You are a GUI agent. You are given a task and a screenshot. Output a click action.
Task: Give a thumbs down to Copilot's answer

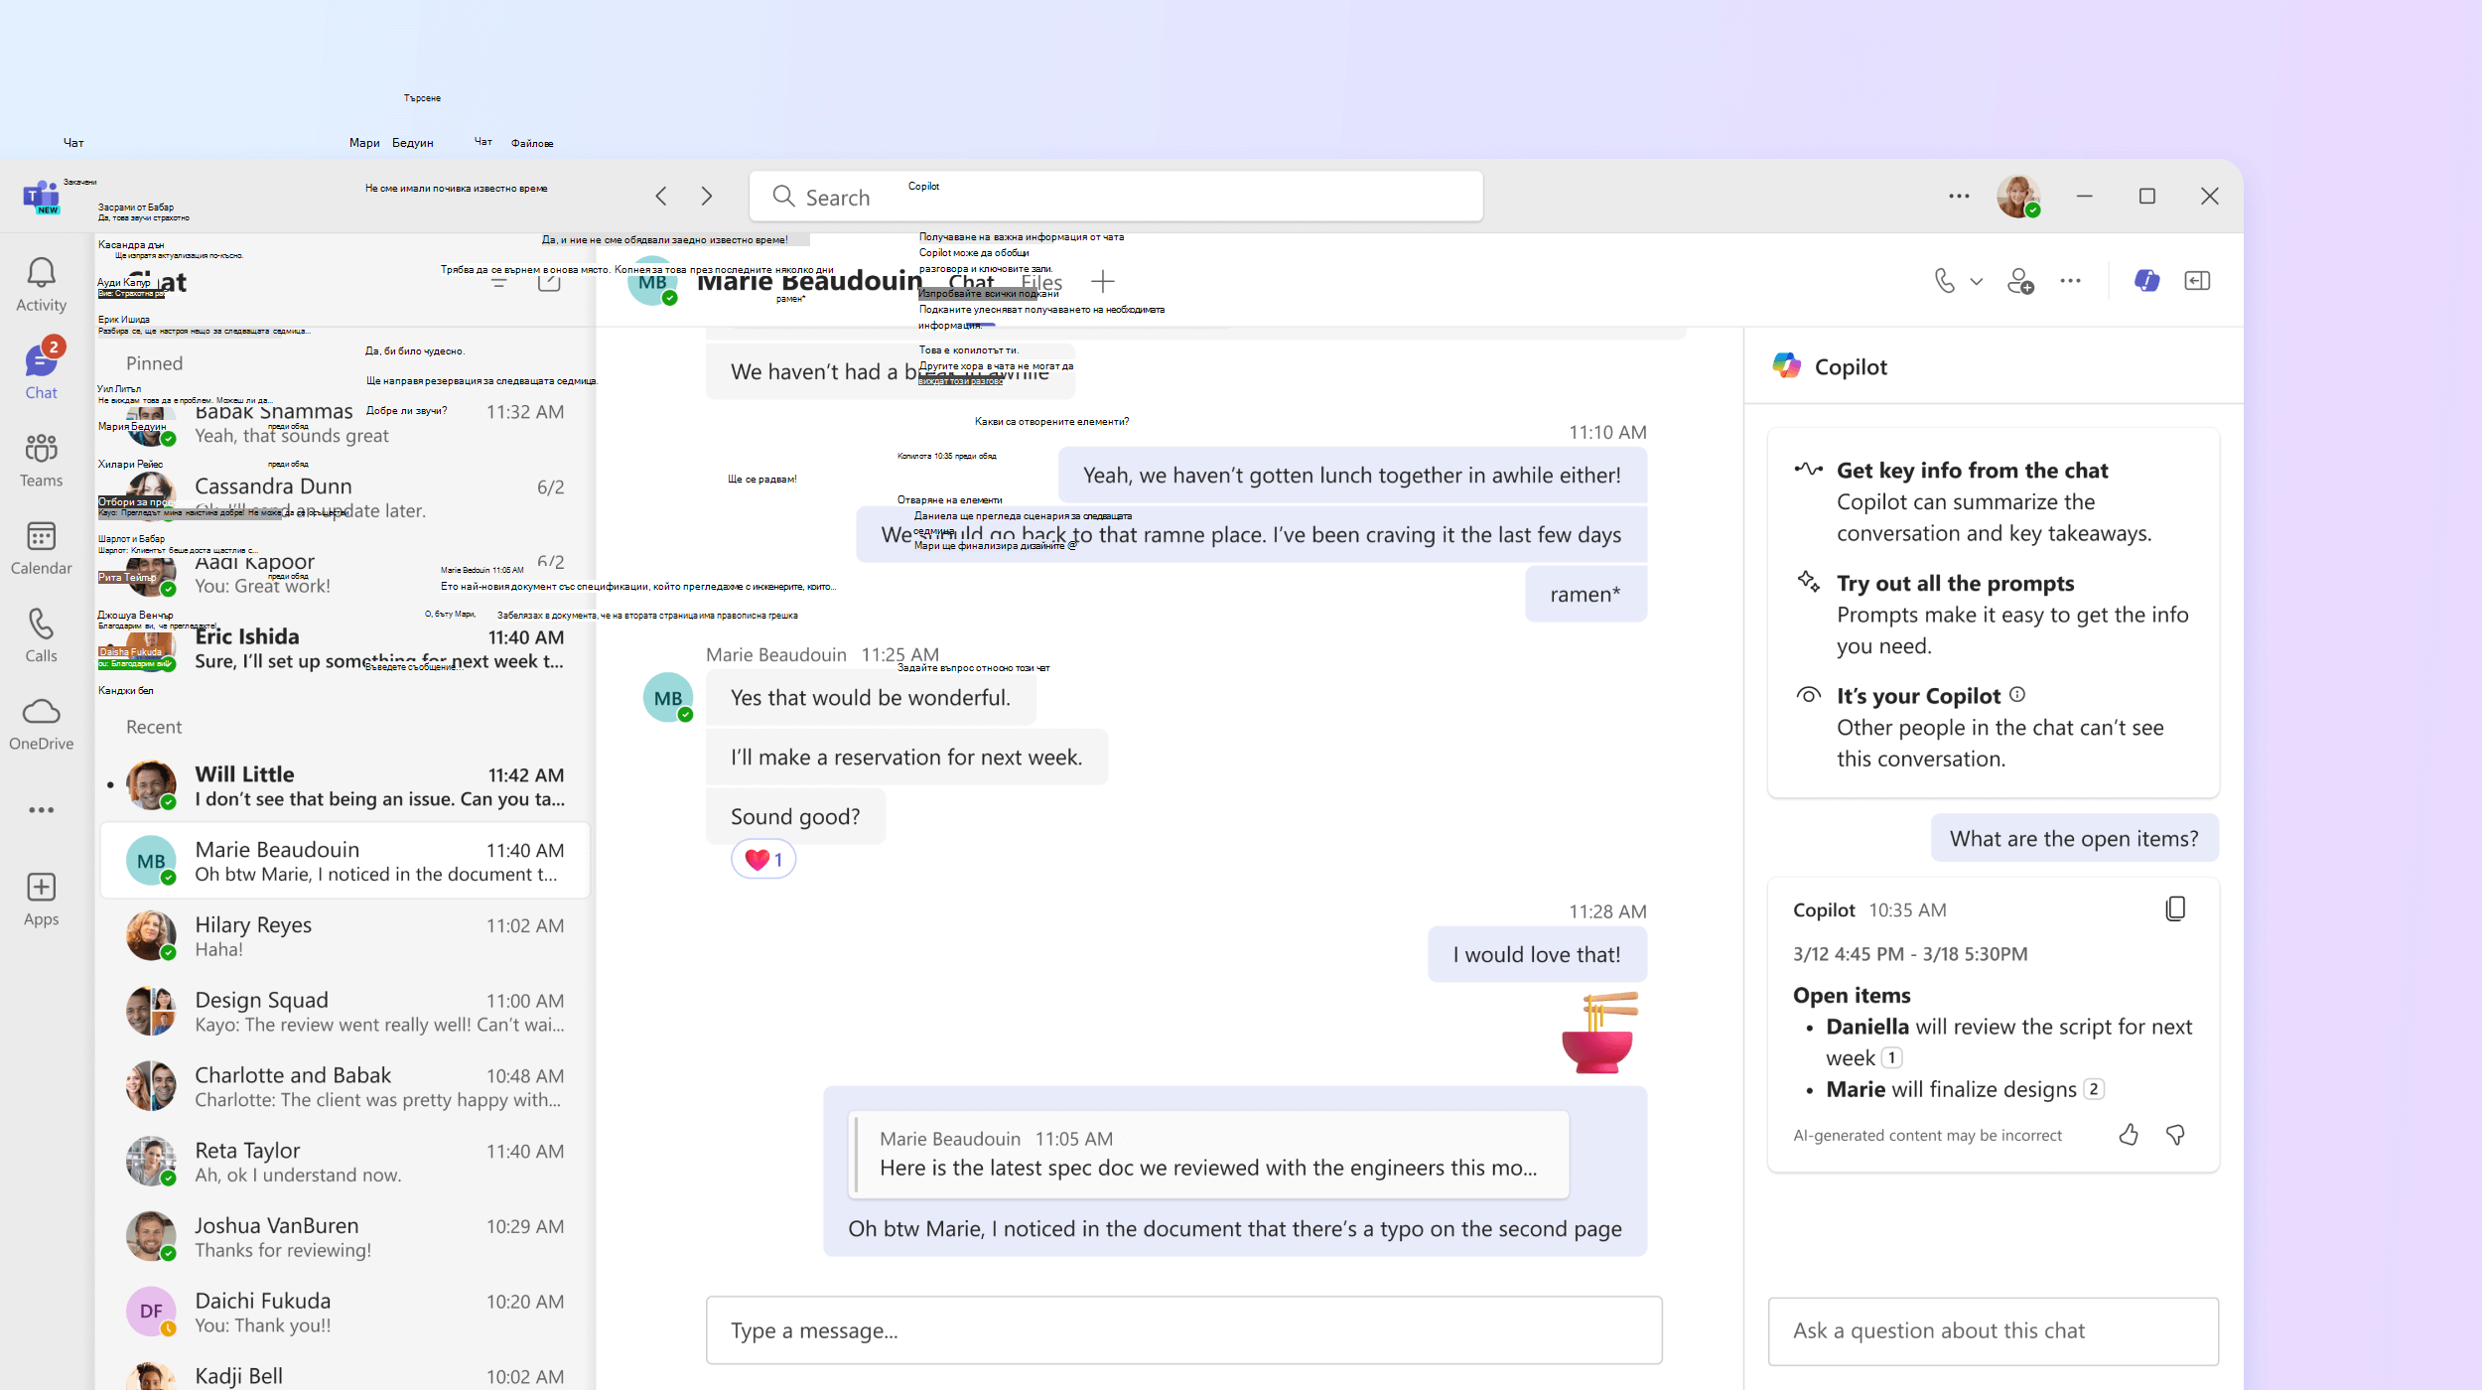2175,1135
